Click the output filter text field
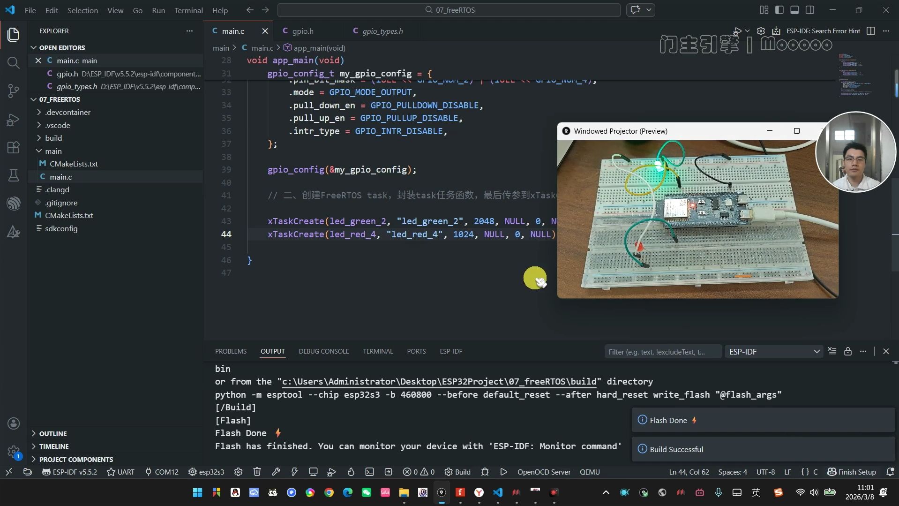The width and height of the screenshot is (899, 506). click(x=662, y=351)
